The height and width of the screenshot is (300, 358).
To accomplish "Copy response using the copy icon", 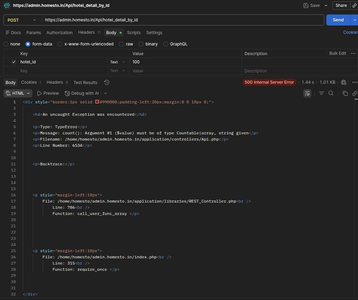I will point(345,93).
